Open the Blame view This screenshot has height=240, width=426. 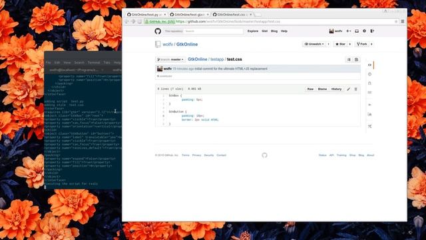pyautogui.click(x=322, y=89)
